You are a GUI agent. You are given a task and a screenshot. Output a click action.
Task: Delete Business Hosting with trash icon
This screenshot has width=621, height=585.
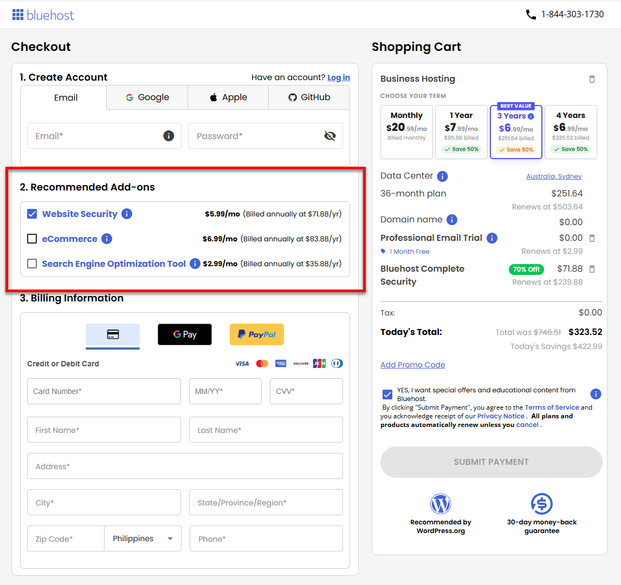(592, 79)
